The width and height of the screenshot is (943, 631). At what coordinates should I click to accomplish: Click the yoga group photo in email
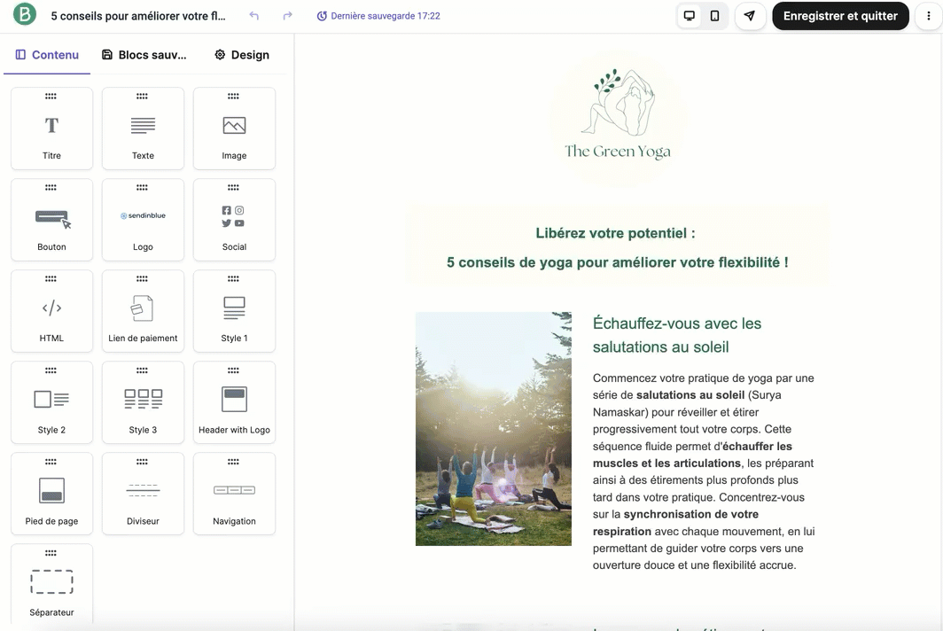pyautogui.click(x=493, y=428)
